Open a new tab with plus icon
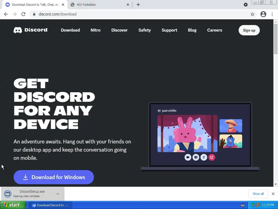This screenshot has height=209, width=278. [x=138, y=5]
